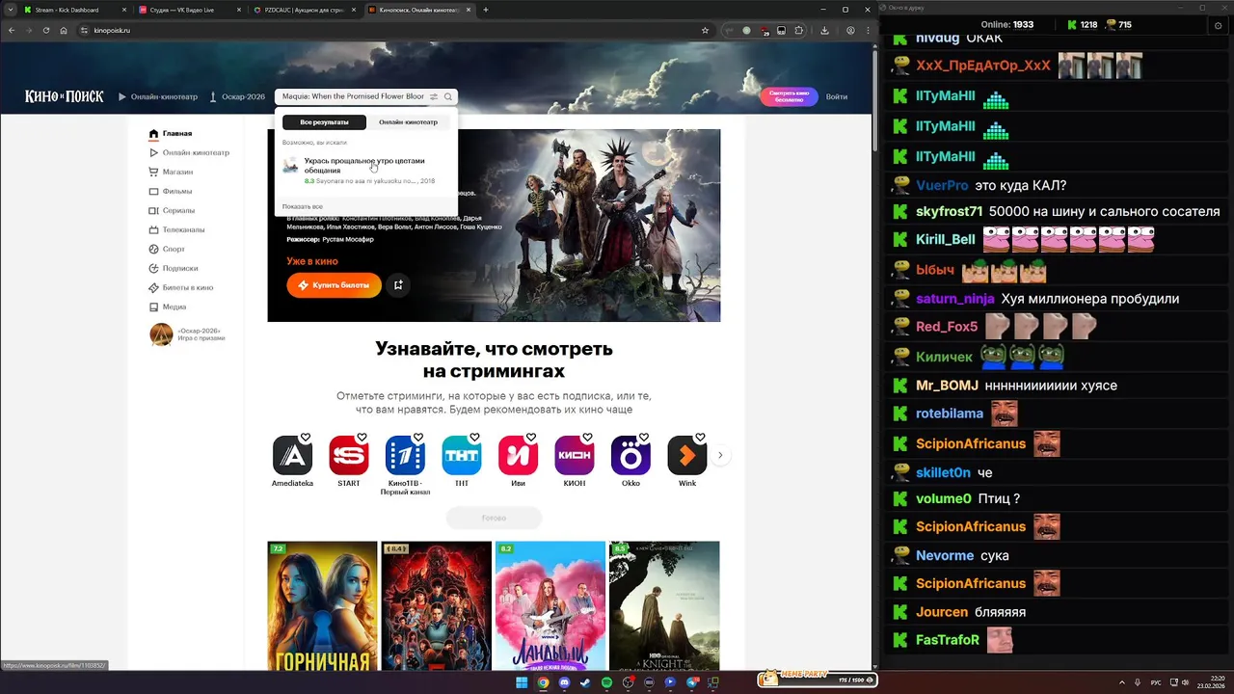The width and height of the screenshot is (1234, 694).
Task: Open the Горничная movie poster
Action: [322, 606]
